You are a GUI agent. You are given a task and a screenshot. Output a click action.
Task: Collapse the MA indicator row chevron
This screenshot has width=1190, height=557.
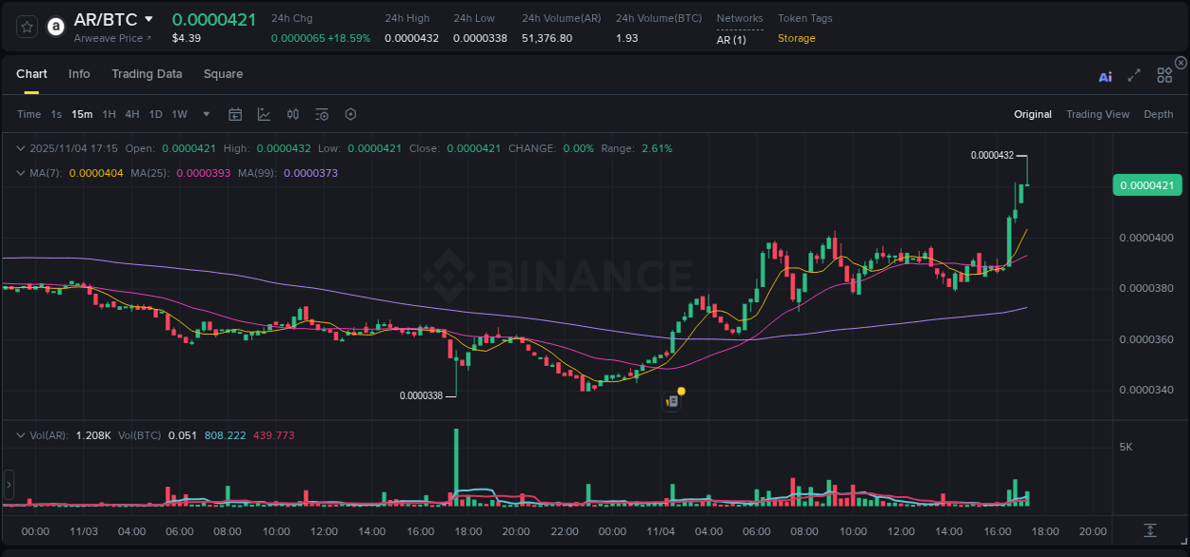click(21, 172)
